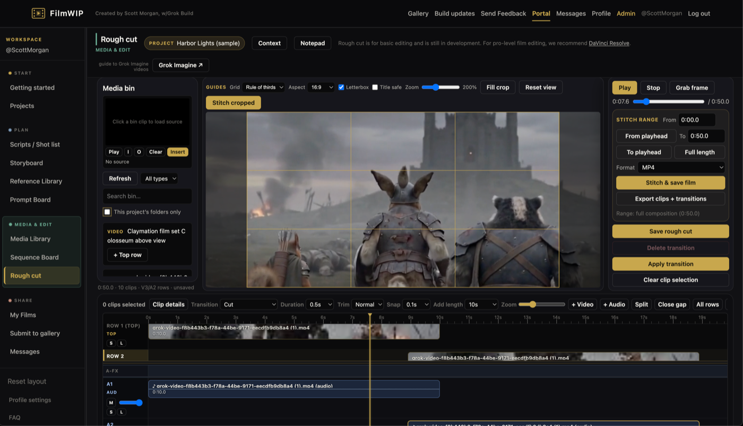This screenshot has height=426, width=743.
Task: Open the Aspect 16:9 dropdown
Action: 322,87
